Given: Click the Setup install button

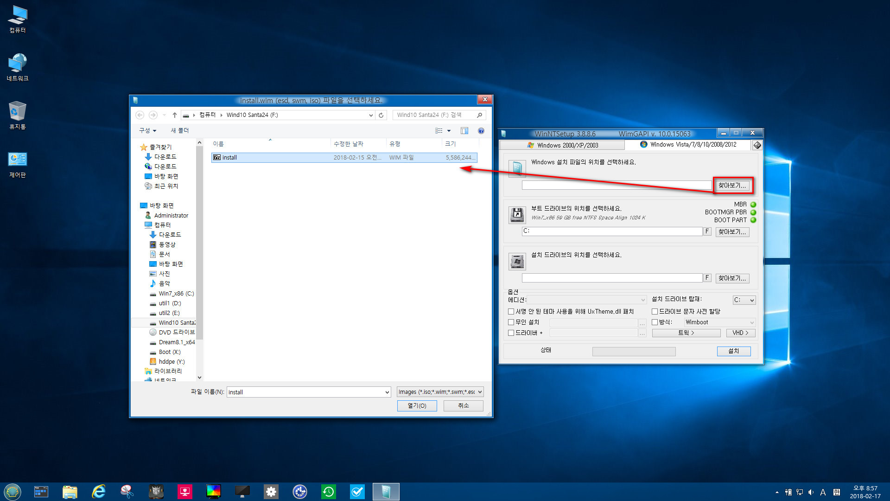Looking at the screenshot, I should coord(733,351).
